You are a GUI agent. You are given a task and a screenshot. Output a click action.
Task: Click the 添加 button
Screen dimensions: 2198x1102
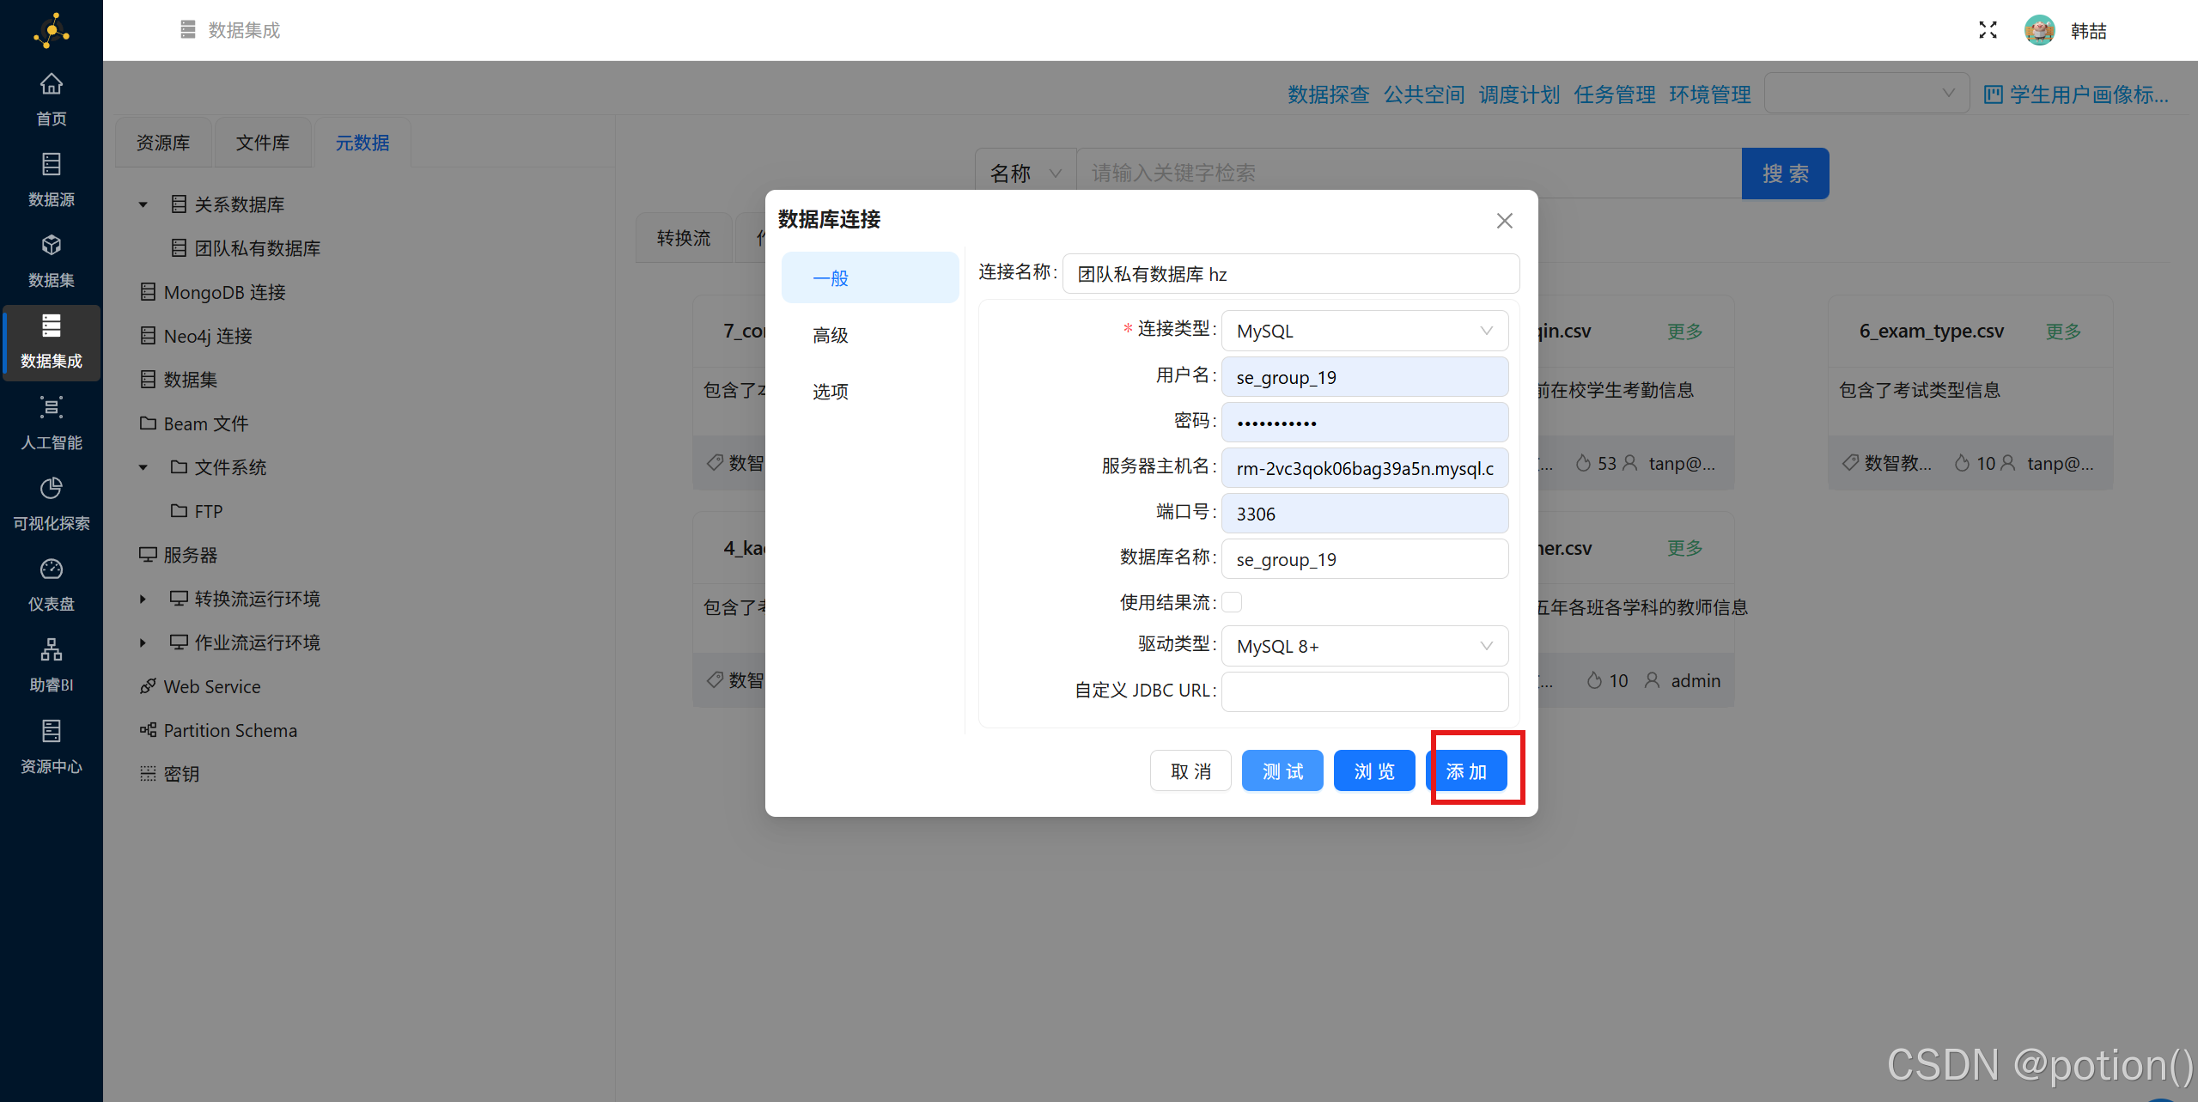click(1467, 770)
